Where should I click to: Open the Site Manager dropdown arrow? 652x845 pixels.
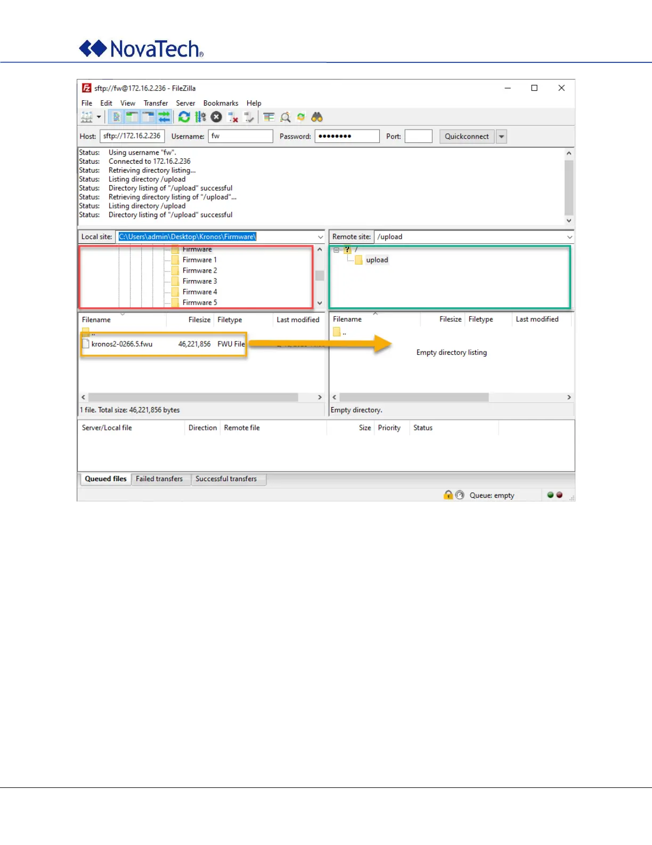[x=99, y=117]
